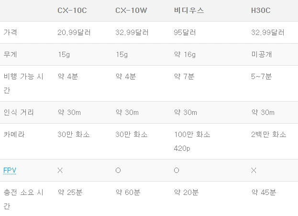Click the O mark for CX-10W FPV
This screenshot has height=216, width=298.
tap(118, 171)
